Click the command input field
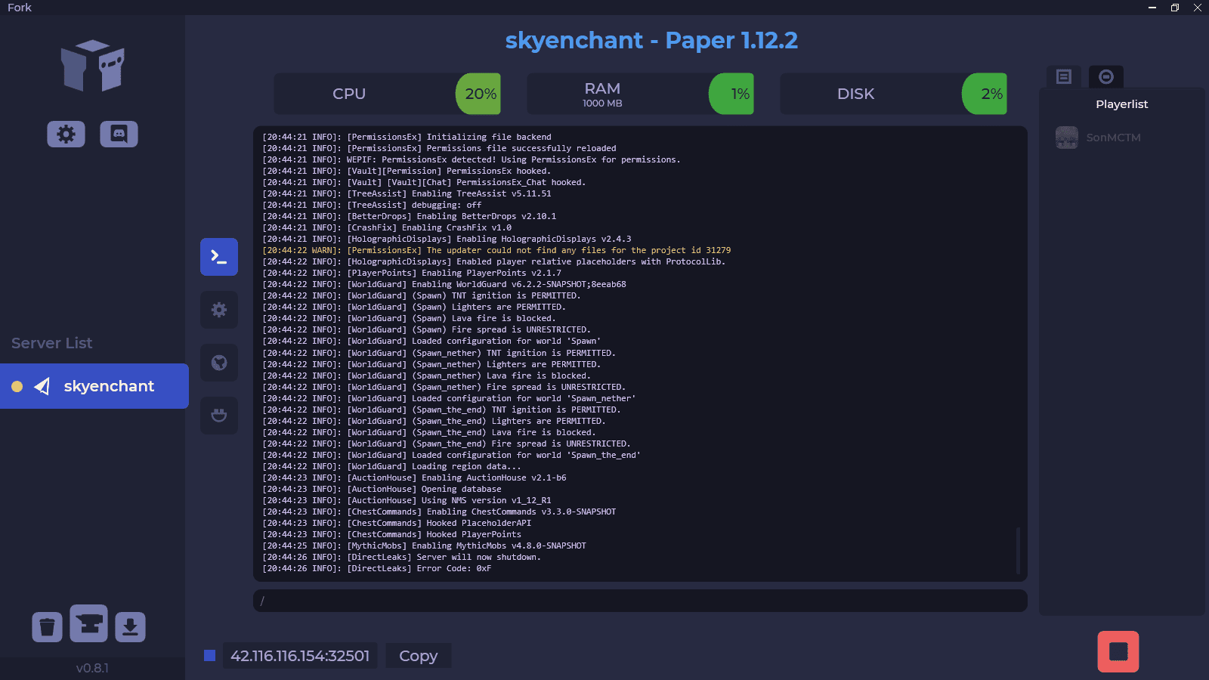Viewport: 1209px width, 680px height. click(639, 601)
